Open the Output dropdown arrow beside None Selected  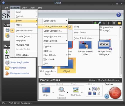click(x=67, y=92)
